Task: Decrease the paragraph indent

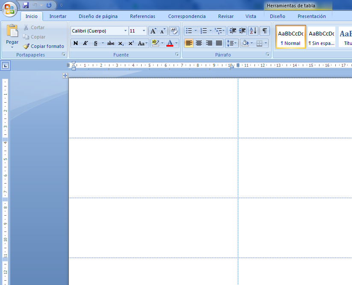Action: pyautogui.click(x=233, y=31)
